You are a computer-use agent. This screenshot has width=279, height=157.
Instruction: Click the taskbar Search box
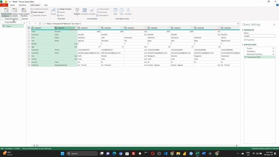pos(82,154)
